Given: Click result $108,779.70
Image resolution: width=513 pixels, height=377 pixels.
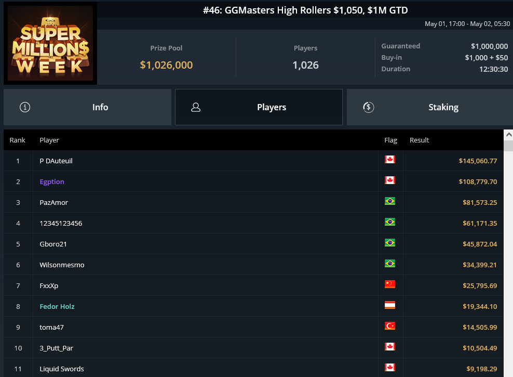Looking at the screenshot, I should pos(478,182).
